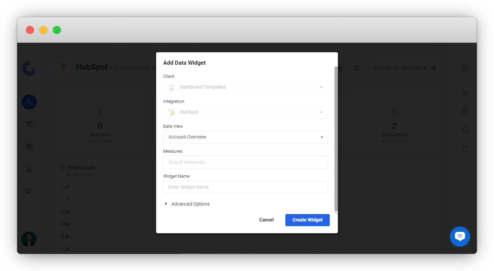Focus the Search Measures field
The height and width of the screenshot is (271, 494).
point(245,162)
